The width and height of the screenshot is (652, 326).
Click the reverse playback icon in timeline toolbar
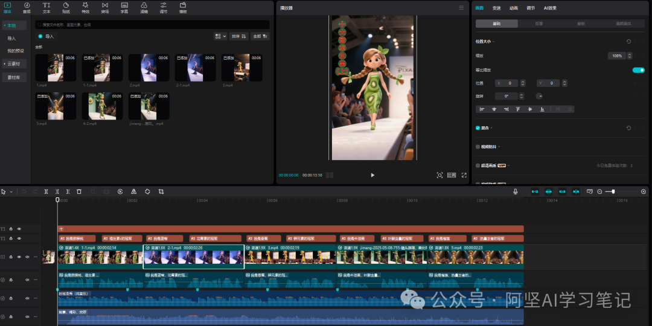click(x=120, y=192)
